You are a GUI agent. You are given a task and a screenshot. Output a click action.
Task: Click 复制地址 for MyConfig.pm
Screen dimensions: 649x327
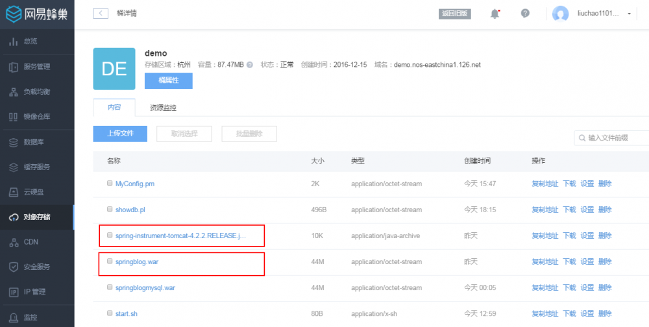point(545,184)
